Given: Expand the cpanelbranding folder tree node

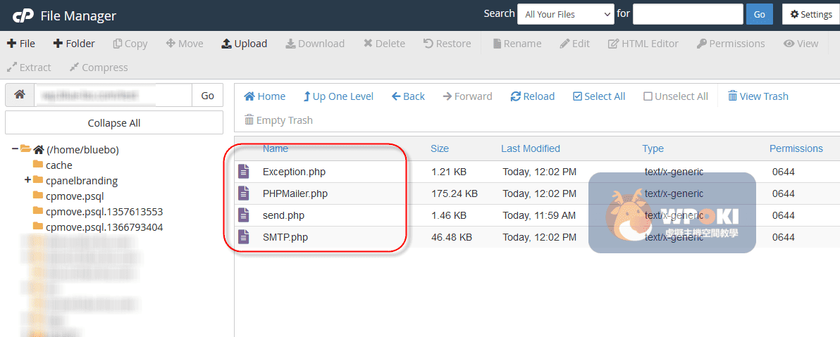Looking at the screenshot, I should coord(27,180).
